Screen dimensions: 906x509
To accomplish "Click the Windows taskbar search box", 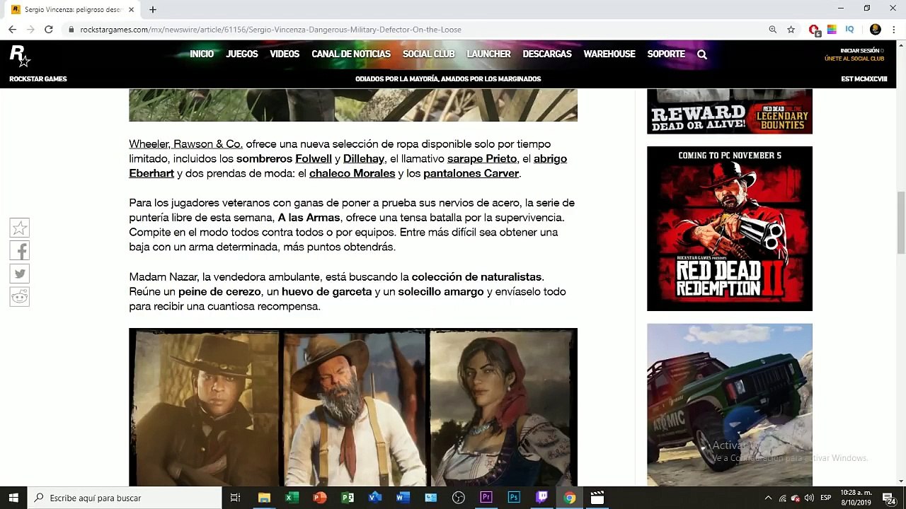I will (x=125, y=498).
